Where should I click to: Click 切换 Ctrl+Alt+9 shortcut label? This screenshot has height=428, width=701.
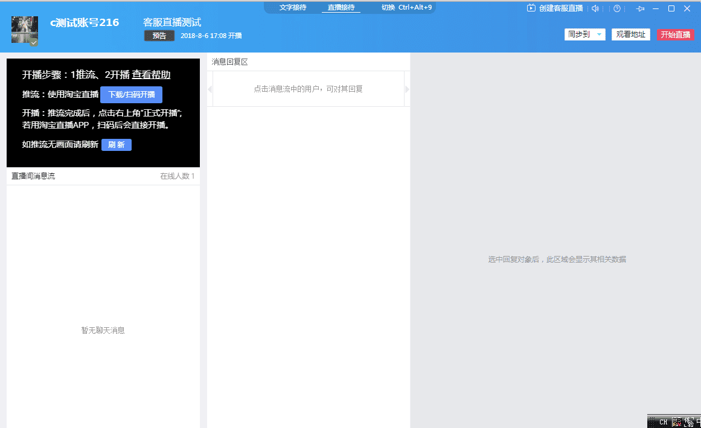click(x=406, y=7)
